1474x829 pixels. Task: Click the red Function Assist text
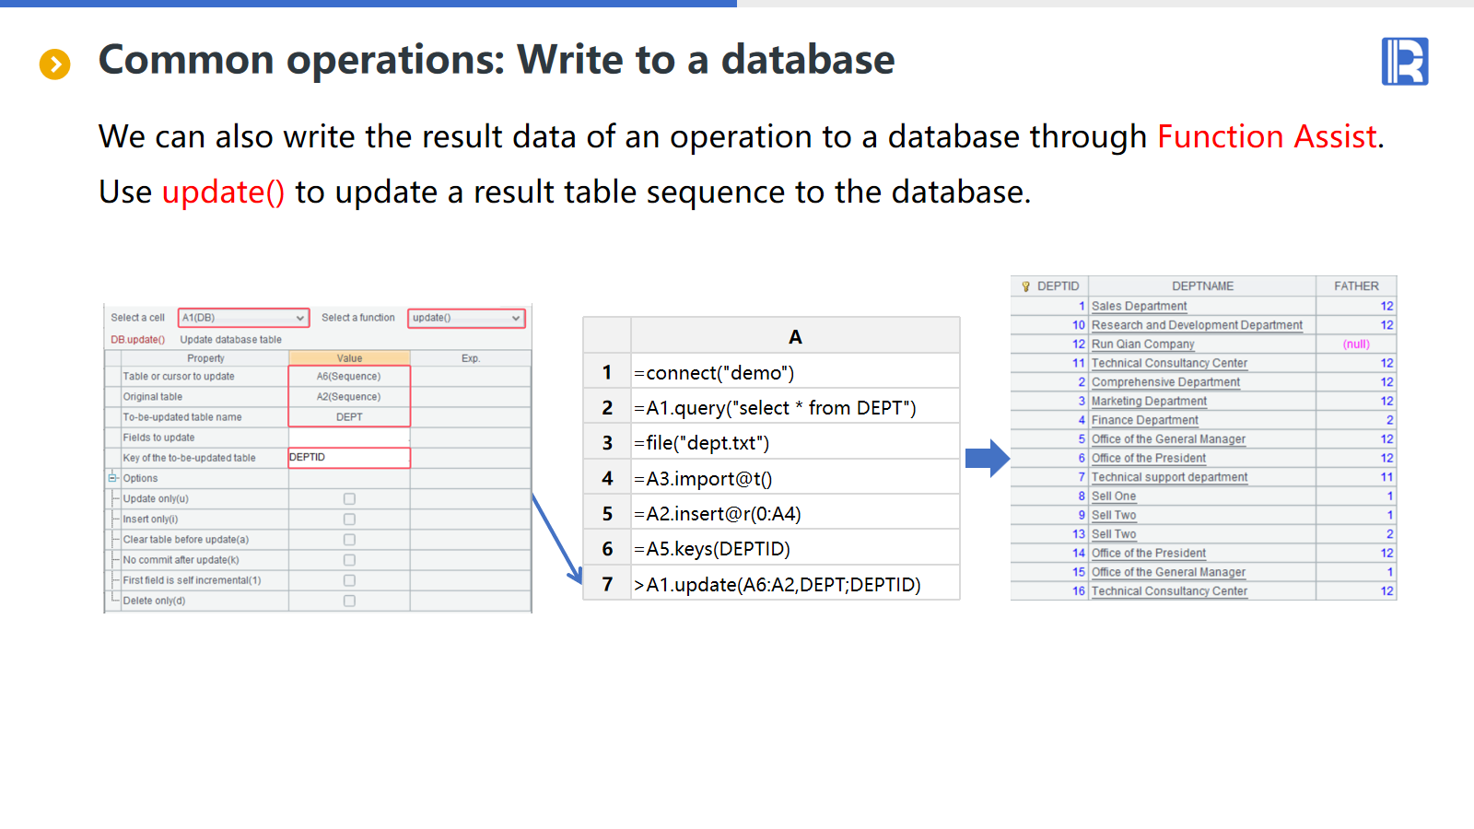pos(1267,136)
